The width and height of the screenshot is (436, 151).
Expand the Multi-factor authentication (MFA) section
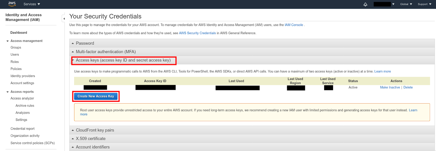click(252, 52)
